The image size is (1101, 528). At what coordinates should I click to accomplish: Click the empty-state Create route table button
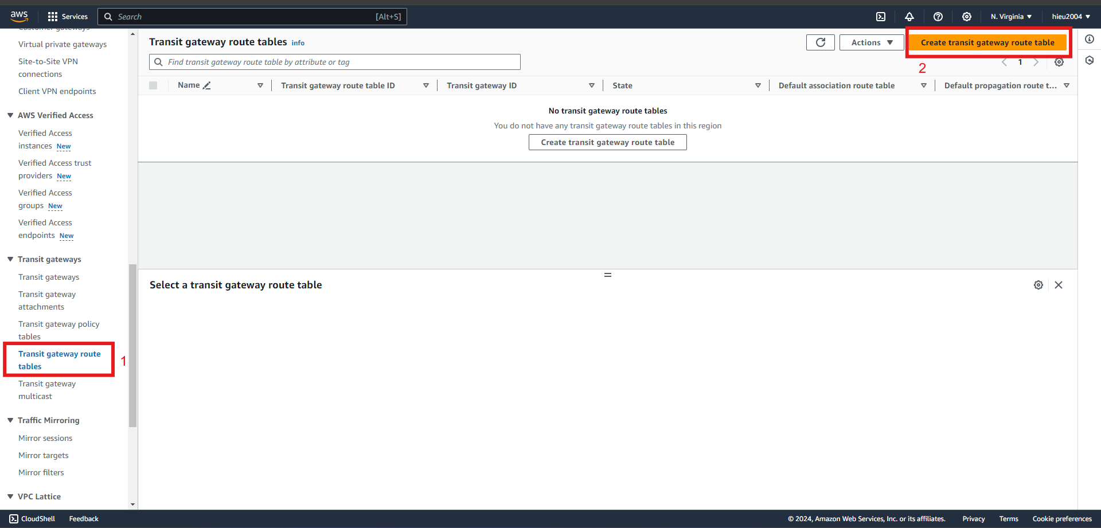tap(608, 142)
